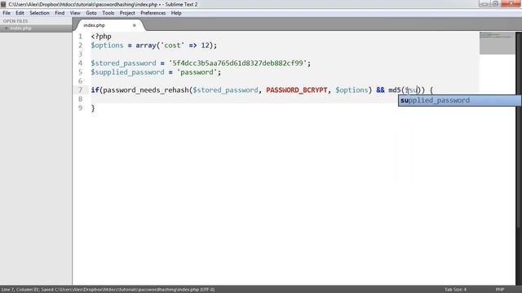The height and width of the screenshot is (293, 522).
Task: Choose supplied_password autocomplete suggestion
Action: pos(459,100)
